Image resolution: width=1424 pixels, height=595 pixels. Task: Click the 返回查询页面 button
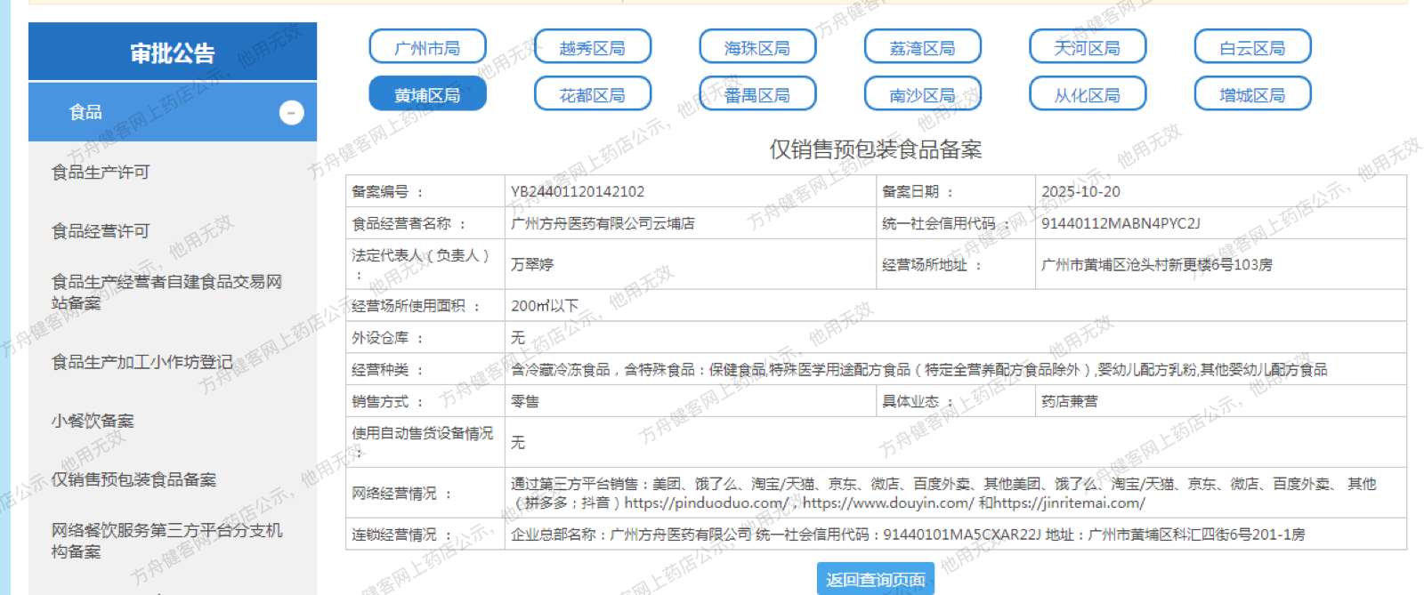(x=875, y=579)
